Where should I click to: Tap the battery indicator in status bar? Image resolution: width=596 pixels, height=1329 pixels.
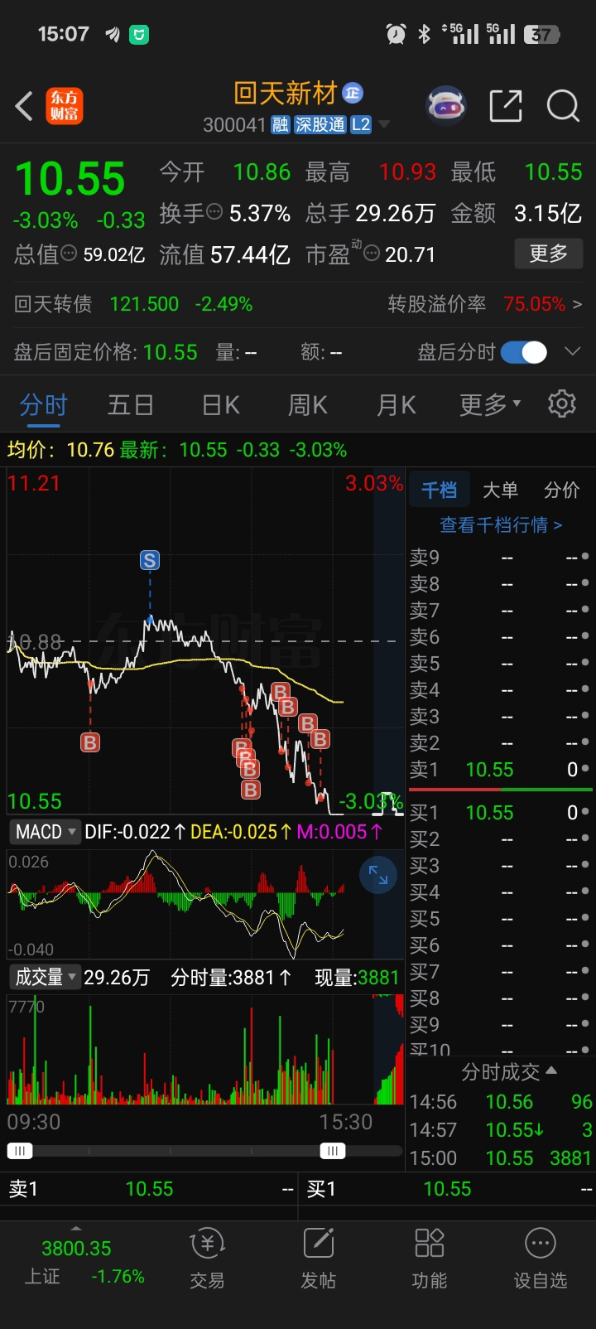pos(541,34)
